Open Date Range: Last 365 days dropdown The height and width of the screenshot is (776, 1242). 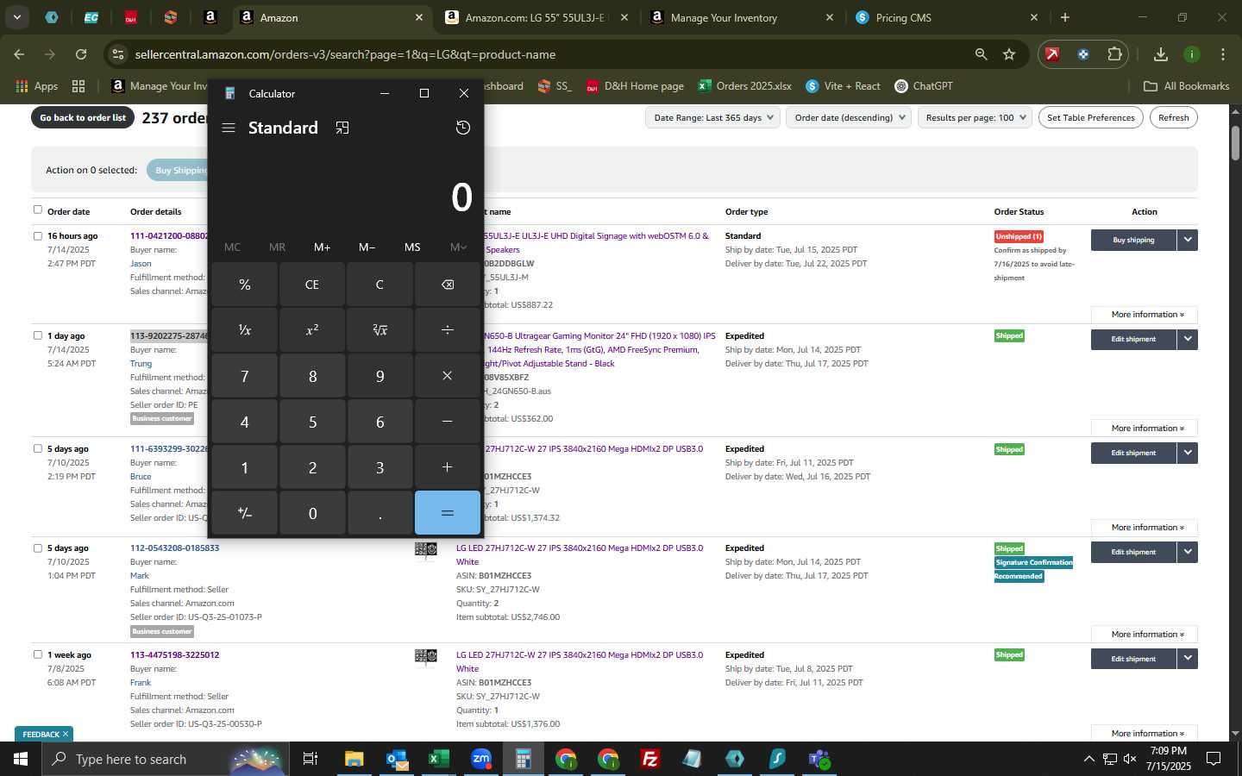pos(712,117)
